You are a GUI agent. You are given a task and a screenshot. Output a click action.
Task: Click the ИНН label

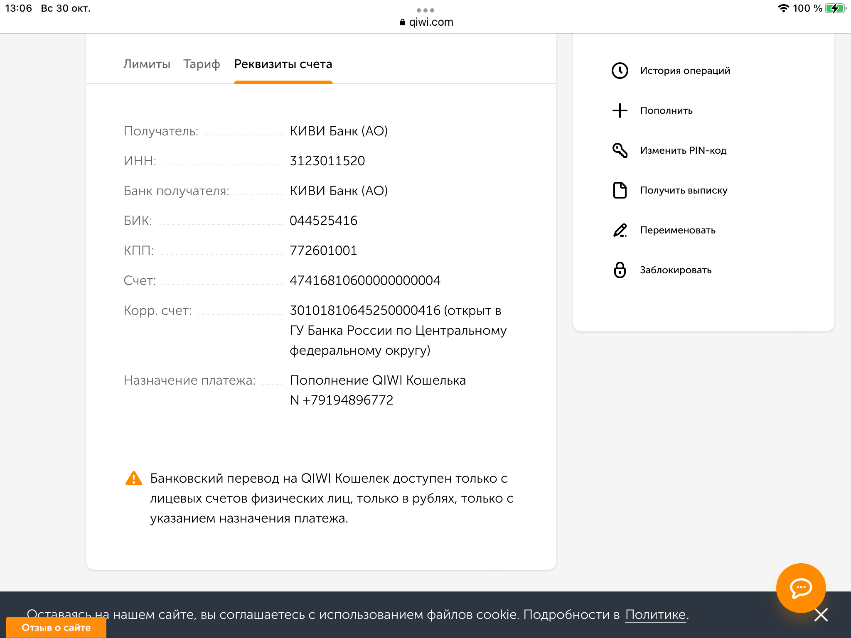[x=140, y=161]
